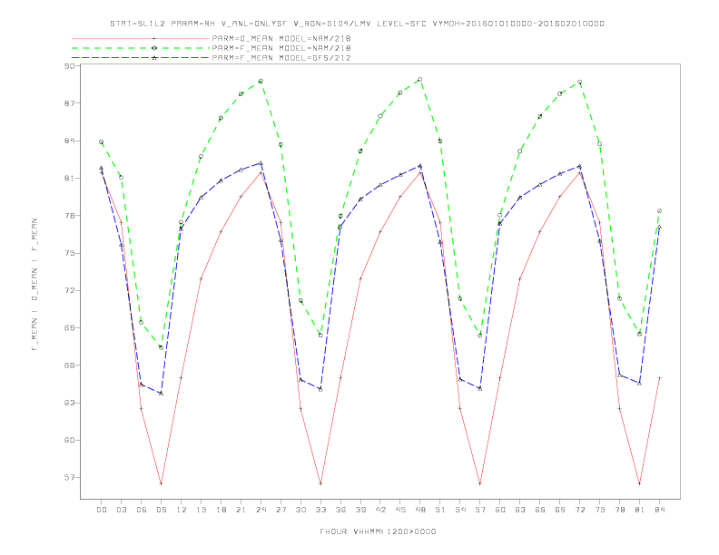Click y-axis tick label 84
Viewport: 719px width, 555px height.
pyautogui.click(x=69, y=141)
